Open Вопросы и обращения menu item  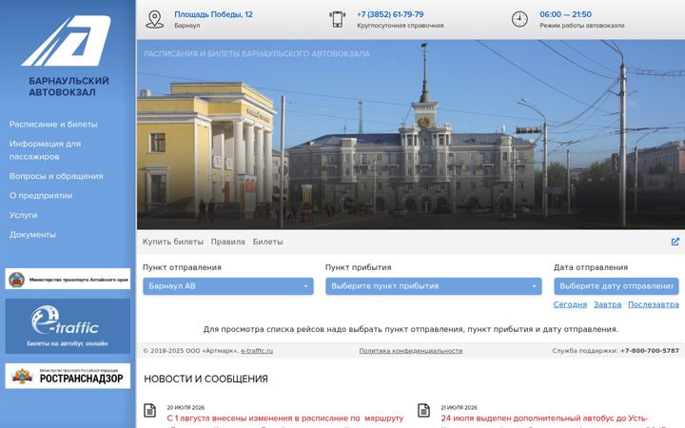[56, 176]
